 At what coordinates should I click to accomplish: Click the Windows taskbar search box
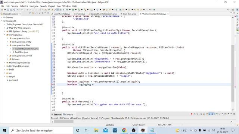(x=41, y=130)
